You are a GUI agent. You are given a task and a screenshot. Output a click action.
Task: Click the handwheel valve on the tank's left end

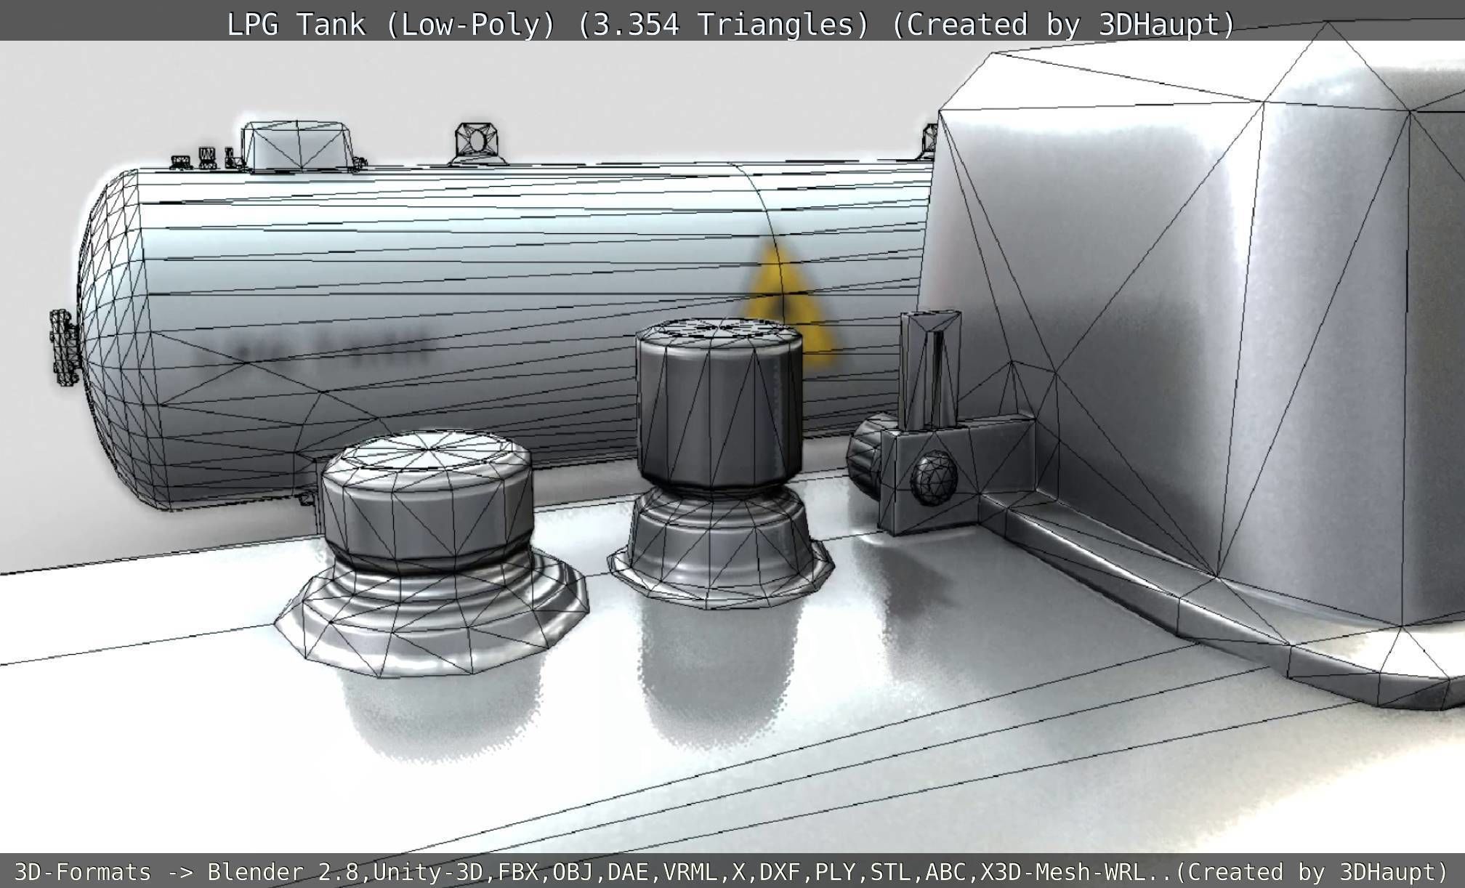(66, 347)
